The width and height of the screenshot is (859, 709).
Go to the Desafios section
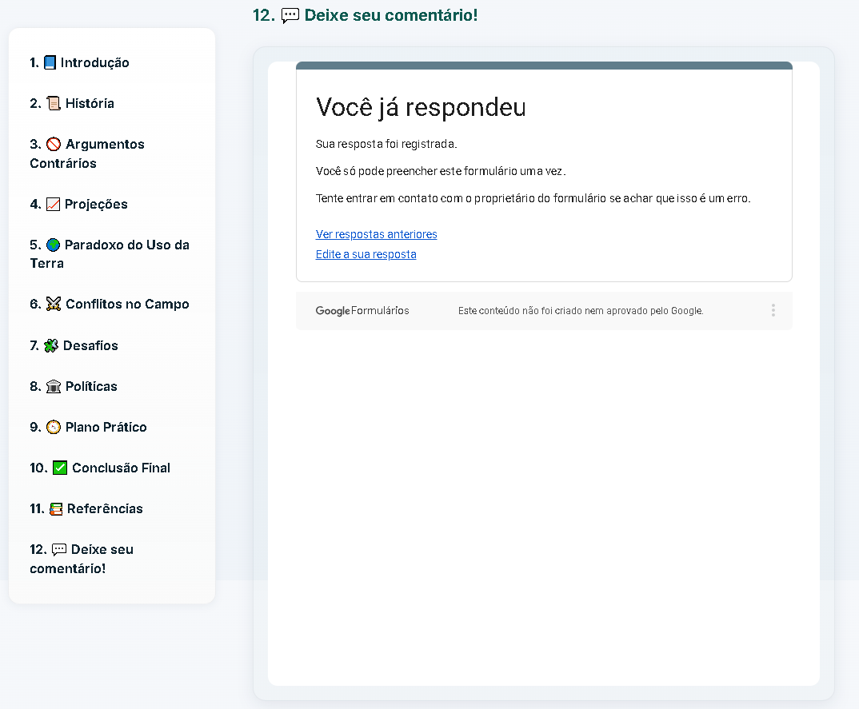pos(74,345)
